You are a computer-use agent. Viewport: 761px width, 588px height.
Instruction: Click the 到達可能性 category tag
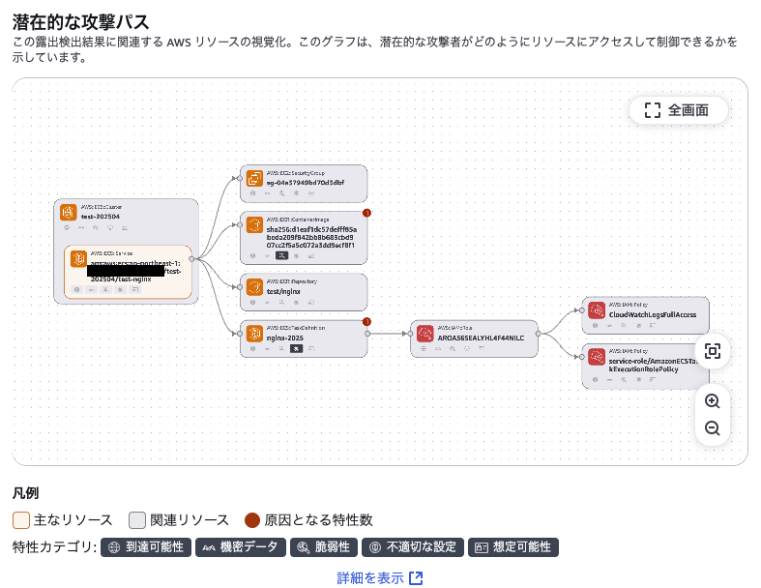(x=146, y=547)
